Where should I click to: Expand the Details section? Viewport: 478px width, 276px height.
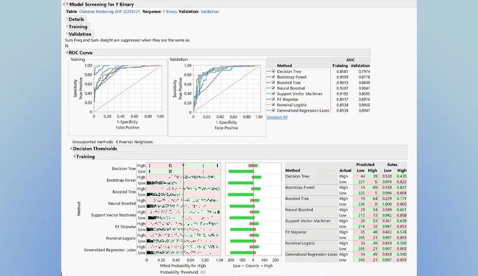[x=67, y=19]
